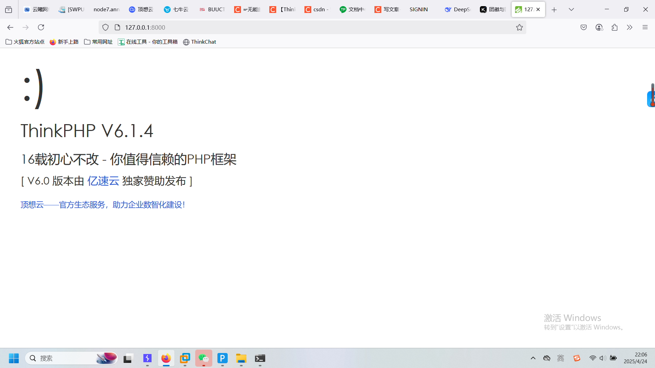Screen dimensions: 655x368
Task: Open the 顶想云 官方生态服务 link
Action: point(103,205)
